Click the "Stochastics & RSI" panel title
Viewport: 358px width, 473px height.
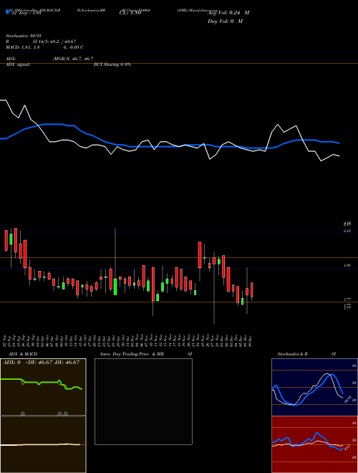[306, 354]
